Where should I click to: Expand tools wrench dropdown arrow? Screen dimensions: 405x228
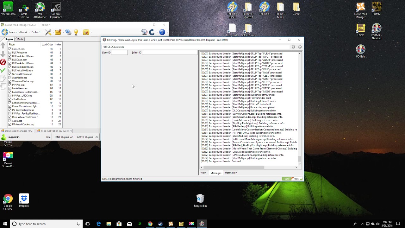click(53, 32)
